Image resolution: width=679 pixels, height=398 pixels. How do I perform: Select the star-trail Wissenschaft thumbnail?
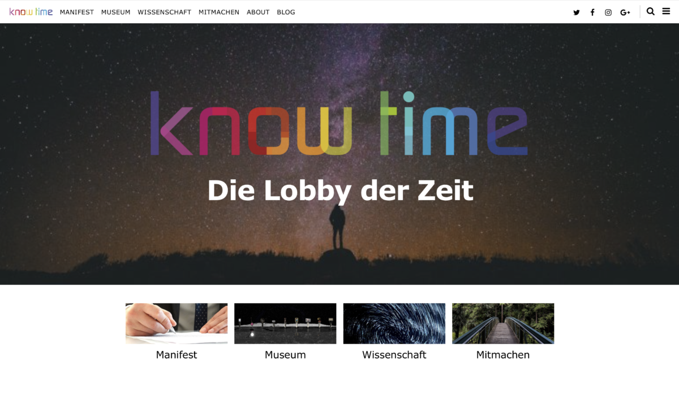(x=394, y=323)
